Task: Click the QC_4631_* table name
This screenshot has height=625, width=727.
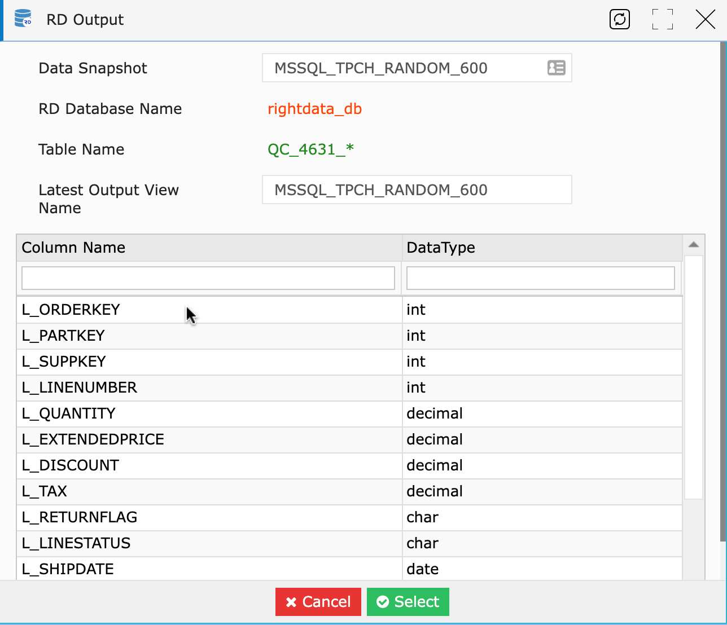Action: pyautogui.click(x=311, y=149)
